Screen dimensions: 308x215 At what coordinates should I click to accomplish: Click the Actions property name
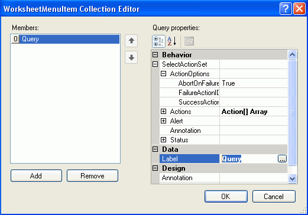click(x=180, y=112)
